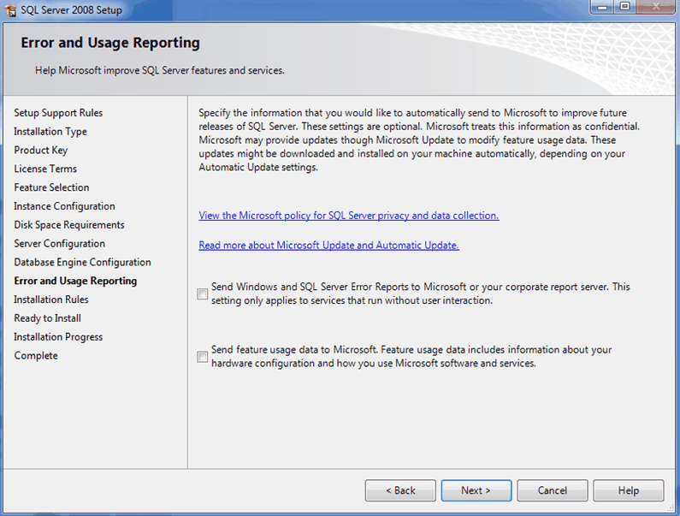This screenshot has height=516, width=680.
Task: Select the Server Configuration step
Action: (59, 244)
